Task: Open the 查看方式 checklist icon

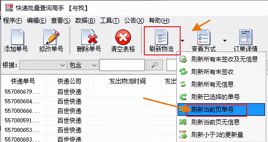Action: [x=204, y=37]
